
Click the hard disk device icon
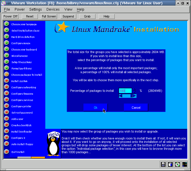(x=170, y=164)
